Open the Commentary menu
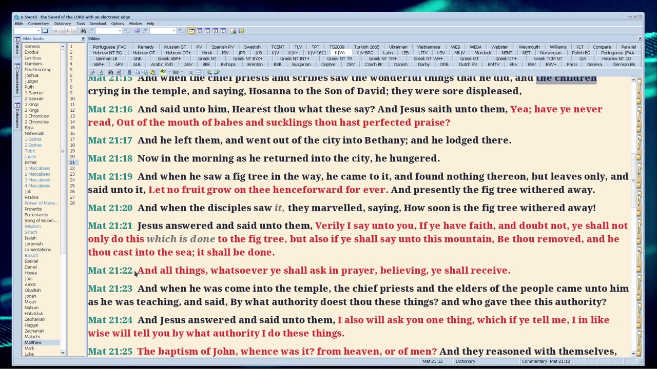Viewport: 657px width, 369px height. pos(38,24)
